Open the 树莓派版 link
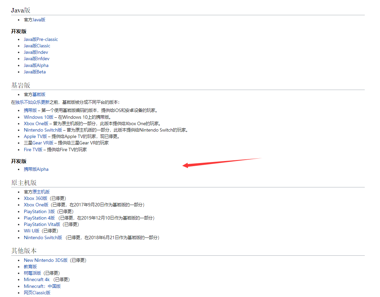The height and width of the screenshot is (297, 380). click(32, 273)
